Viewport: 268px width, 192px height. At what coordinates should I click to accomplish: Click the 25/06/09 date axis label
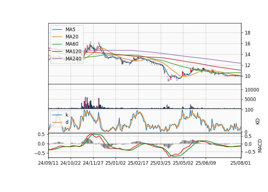coord(206,163)
